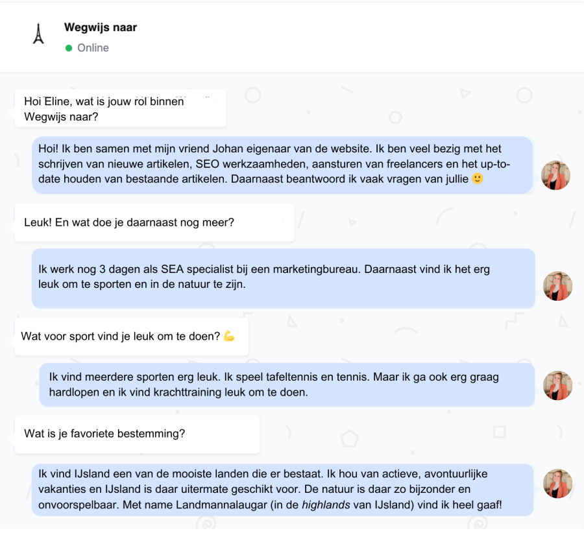This screenshot has height=533, width=584.
Task: Click Eline's avatar beside the SEA specialist message
Action: pyautogui.click(x=557, y=286)
